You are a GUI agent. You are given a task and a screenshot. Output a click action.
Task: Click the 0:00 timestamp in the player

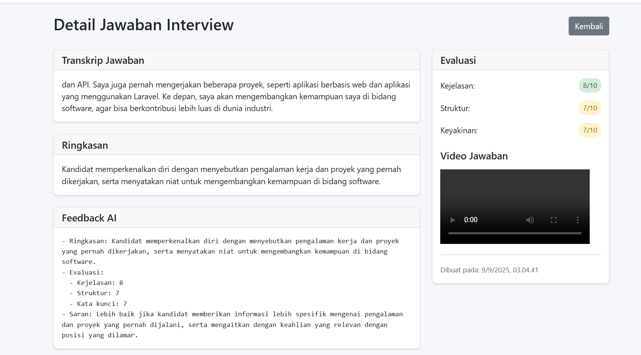471,220
